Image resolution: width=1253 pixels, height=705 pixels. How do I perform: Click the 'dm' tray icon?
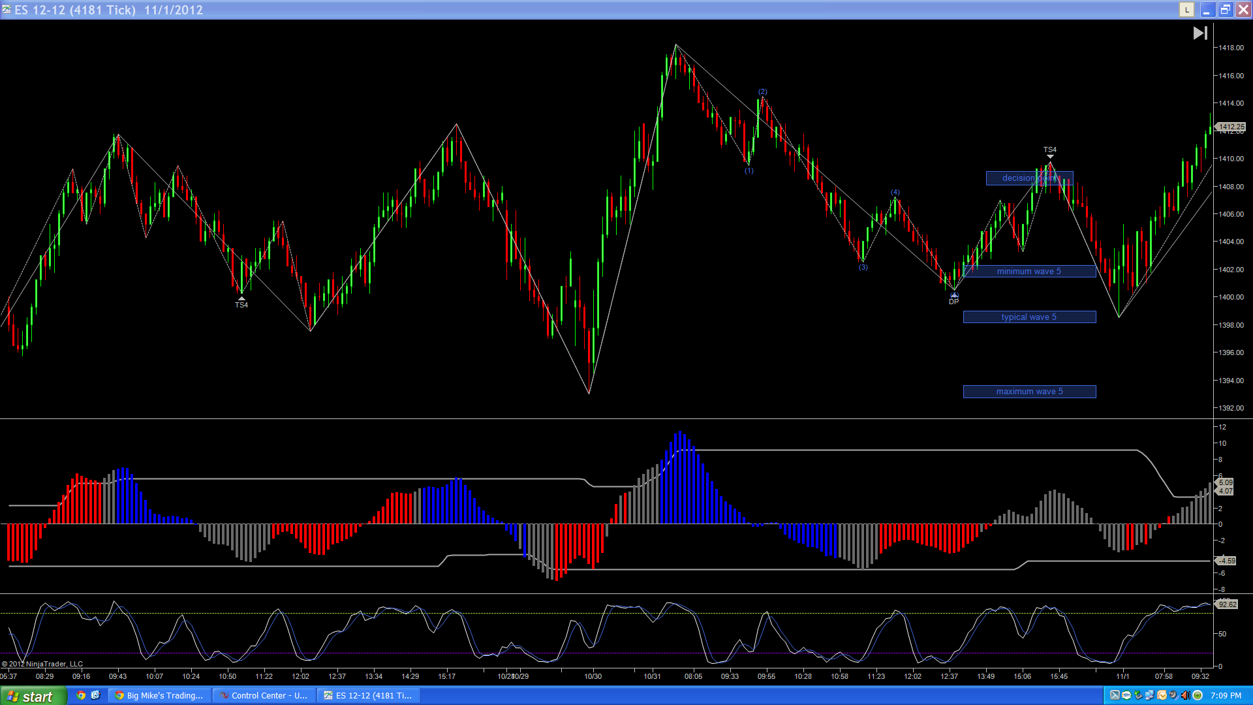[1126, 696]
